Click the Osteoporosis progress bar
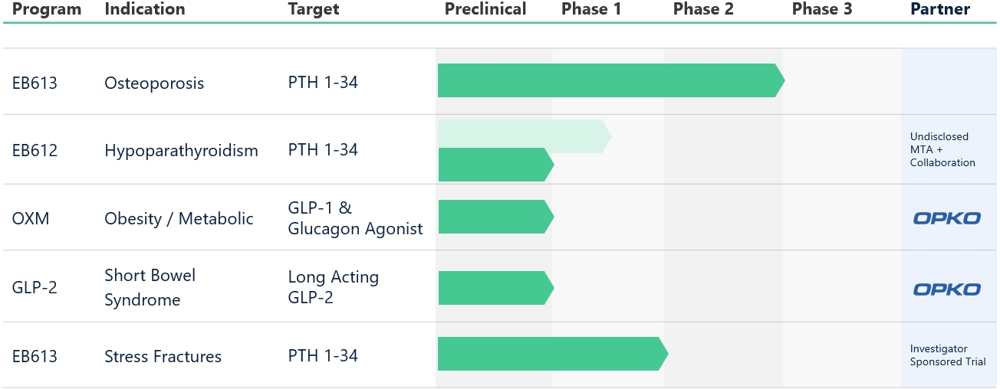The height and width of the screenshot is (389, 1000). pos(610,80)
